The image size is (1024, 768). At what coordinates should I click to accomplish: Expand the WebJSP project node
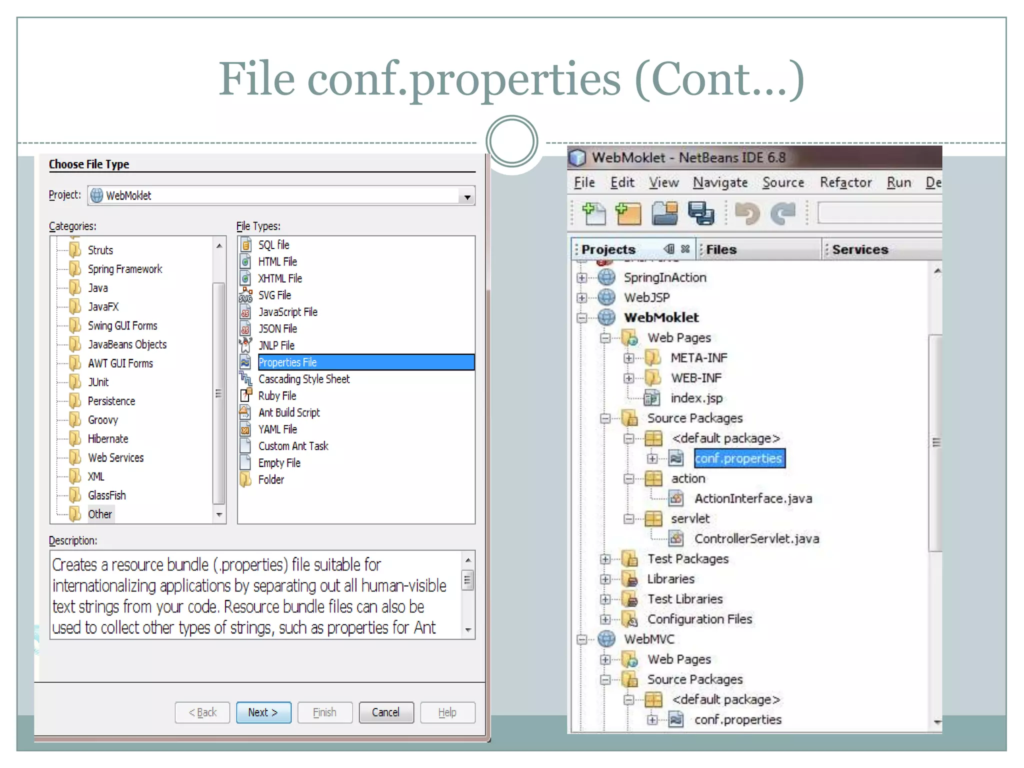(581, 297)
